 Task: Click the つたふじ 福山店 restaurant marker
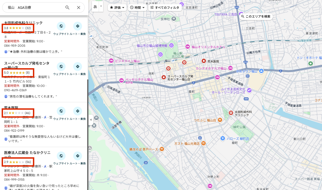click(x=220, y=120)
